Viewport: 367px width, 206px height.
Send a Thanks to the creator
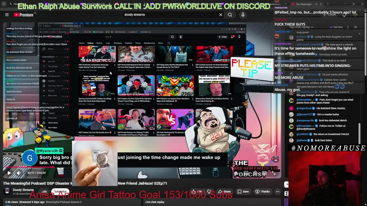point(263,191)
